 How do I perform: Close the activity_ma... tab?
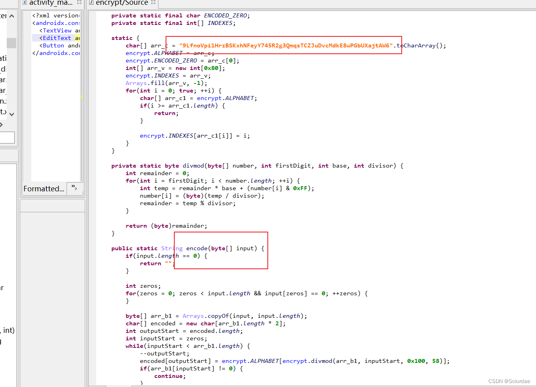coord(79,2)
